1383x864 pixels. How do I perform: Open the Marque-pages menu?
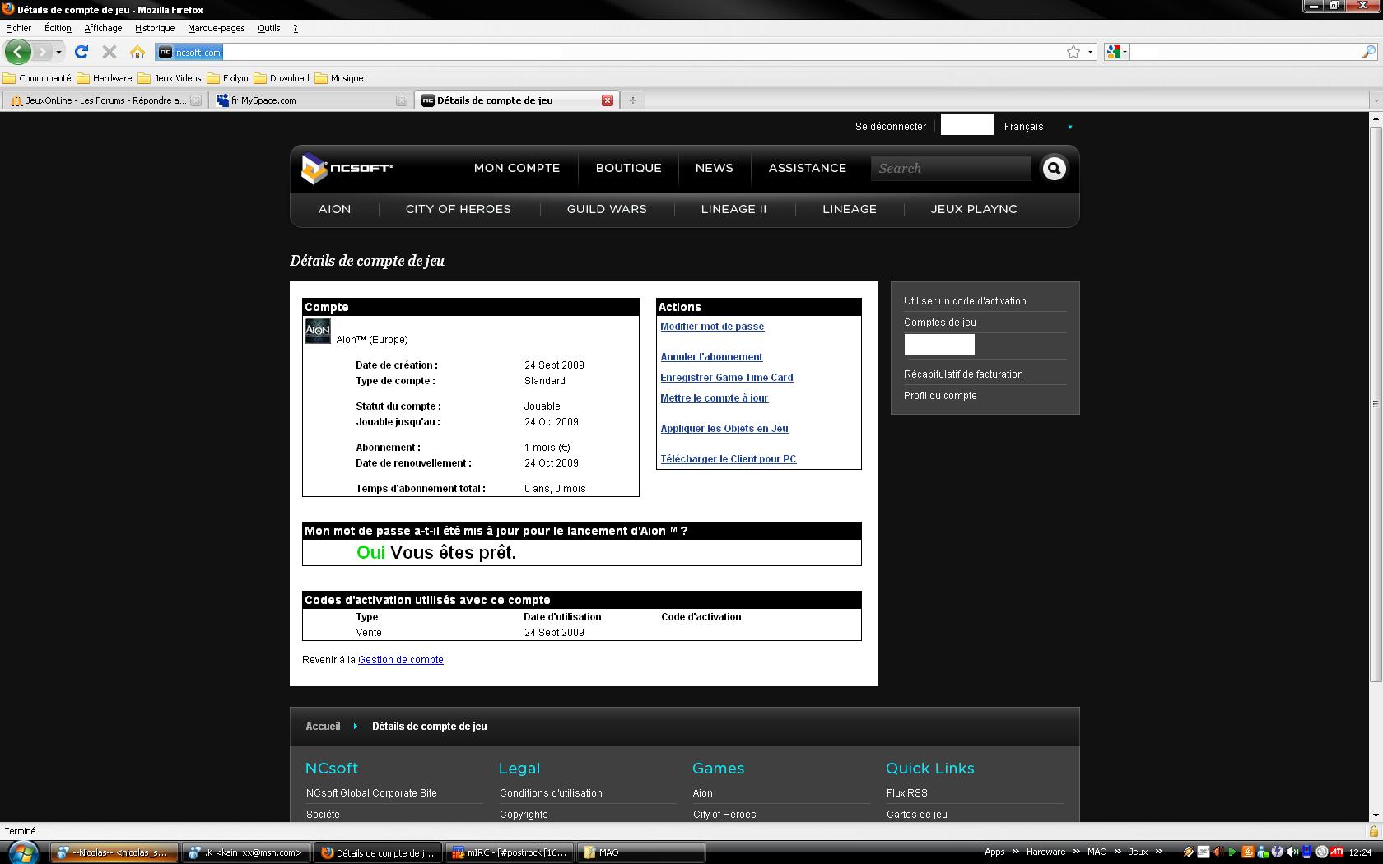point(216,28)
